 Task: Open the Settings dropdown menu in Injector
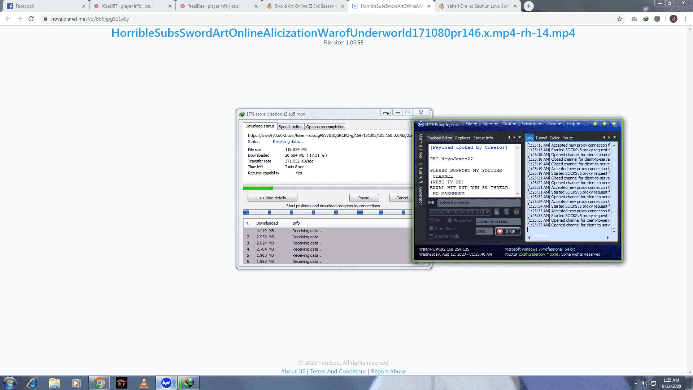(531, 124)
